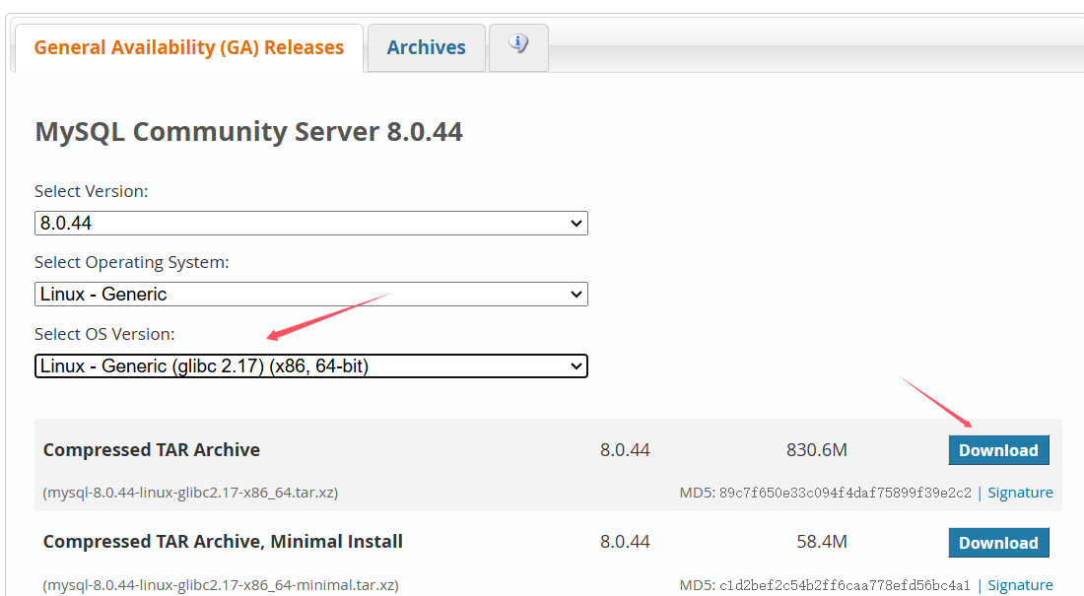Click filename mysql-8.0.44-linux-glibc2.17-x86_64.tar.xz

190,493
